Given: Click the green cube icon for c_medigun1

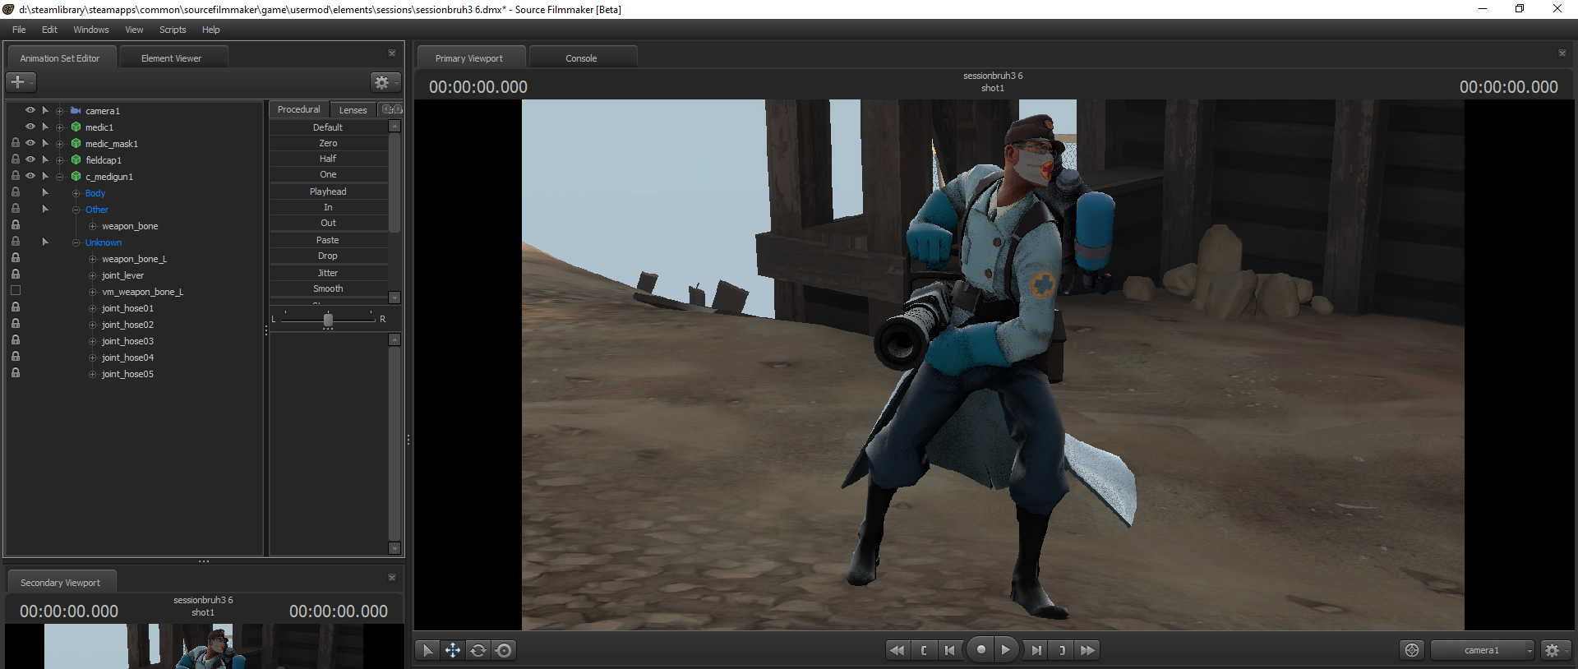Looking at the screenshot, I should [76, 177].
